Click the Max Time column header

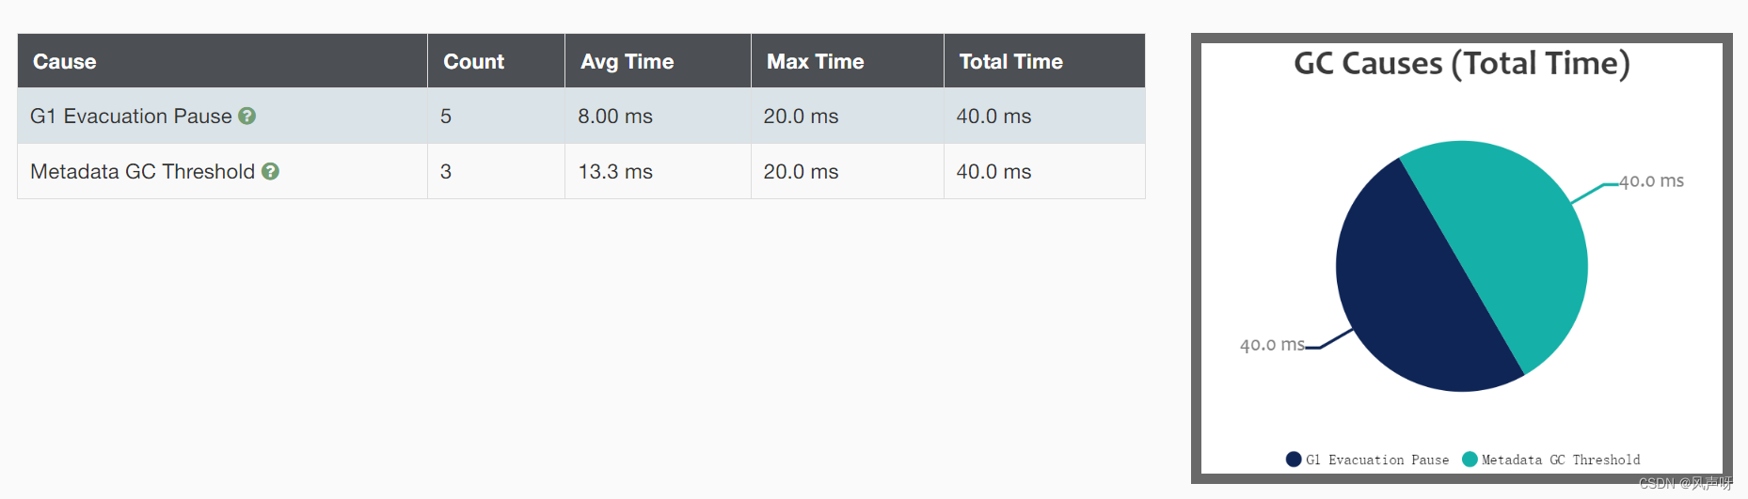click(x=816, y=61)
